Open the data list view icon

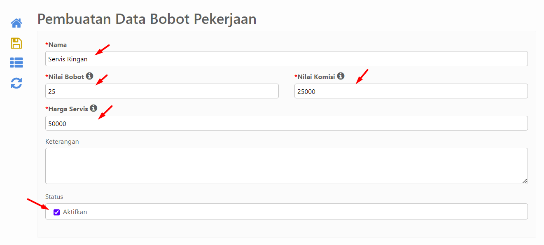click(16, 63)
